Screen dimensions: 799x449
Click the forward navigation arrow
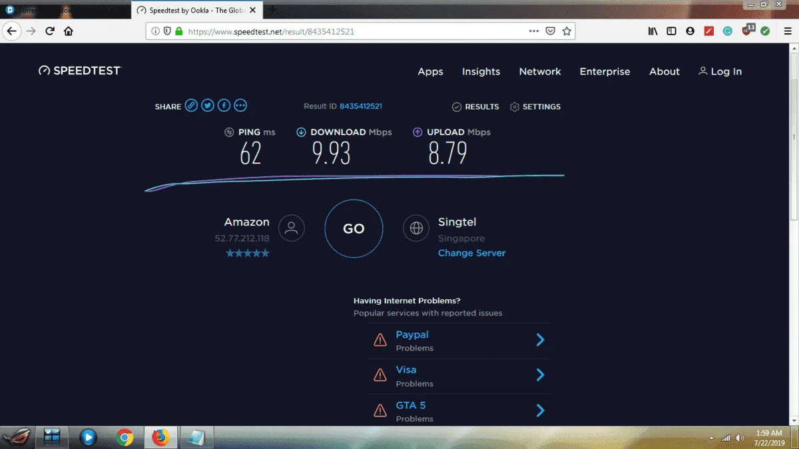pos(31,31)
